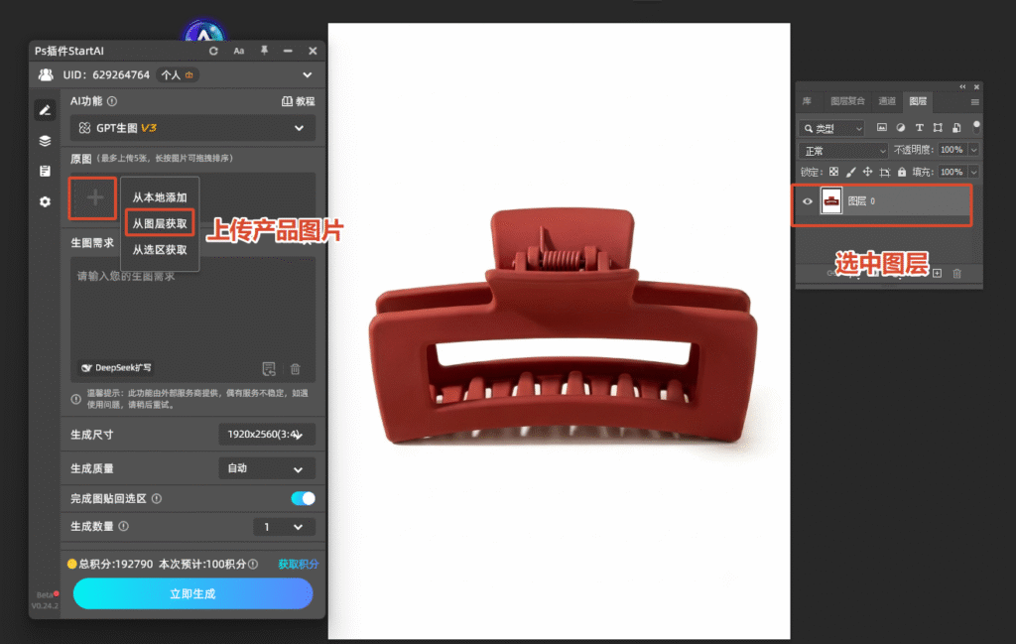Lock position move-arrows icon

(867, 172)
